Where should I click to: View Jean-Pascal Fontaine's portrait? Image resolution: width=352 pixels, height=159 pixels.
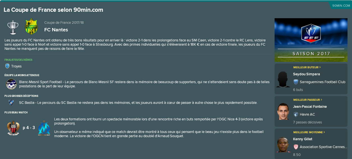(283, 111)
